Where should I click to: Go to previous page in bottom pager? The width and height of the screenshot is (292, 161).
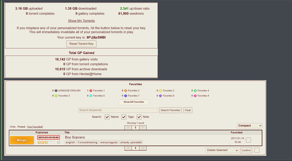[128, 148]
